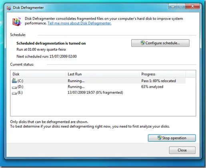Click 'Running...' status for drive C:

[76, 81]
